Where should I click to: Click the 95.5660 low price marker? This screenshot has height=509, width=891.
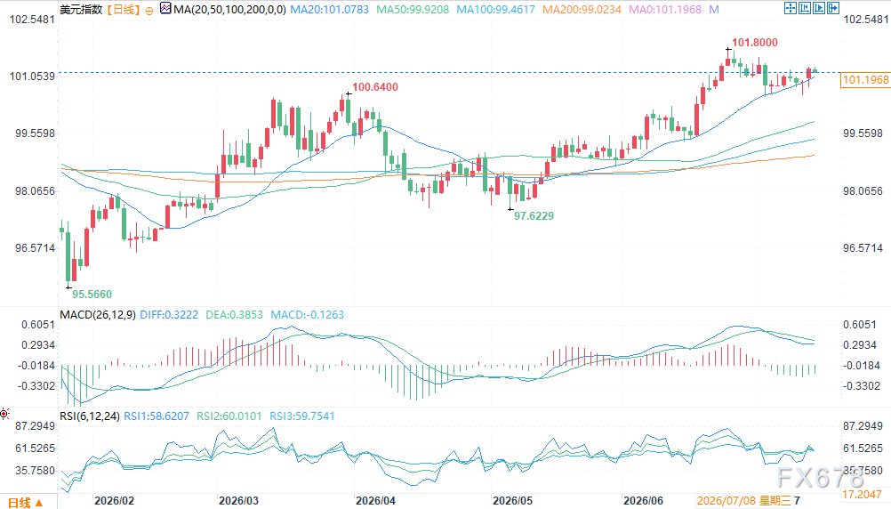[x=92, y=295]
